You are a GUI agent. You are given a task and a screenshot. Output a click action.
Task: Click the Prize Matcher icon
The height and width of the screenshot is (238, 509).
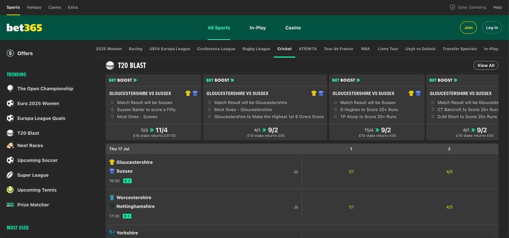point(10,205)
